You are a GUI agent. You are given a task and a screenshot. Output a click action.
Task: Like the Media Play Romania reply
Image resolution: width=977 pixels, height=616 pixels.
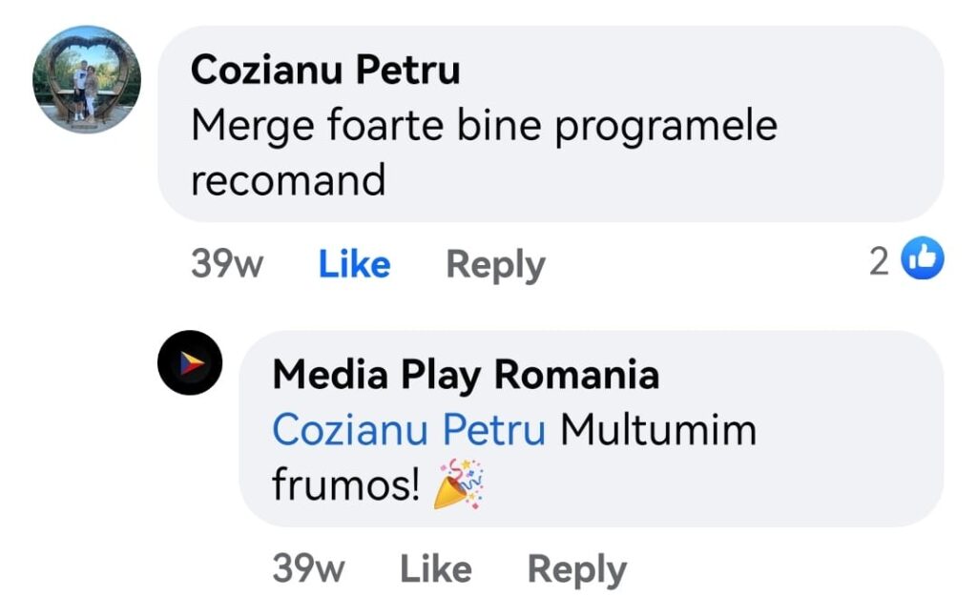(x=435, y=568)
